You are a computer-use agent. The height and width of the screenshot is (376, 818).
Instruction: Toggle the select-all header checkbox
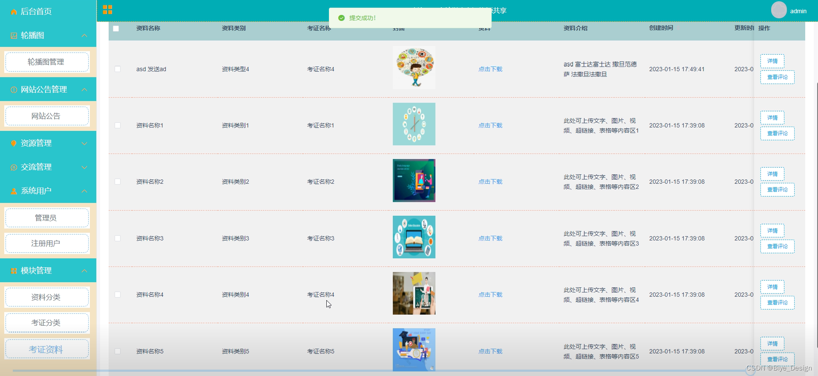(116, 29)
